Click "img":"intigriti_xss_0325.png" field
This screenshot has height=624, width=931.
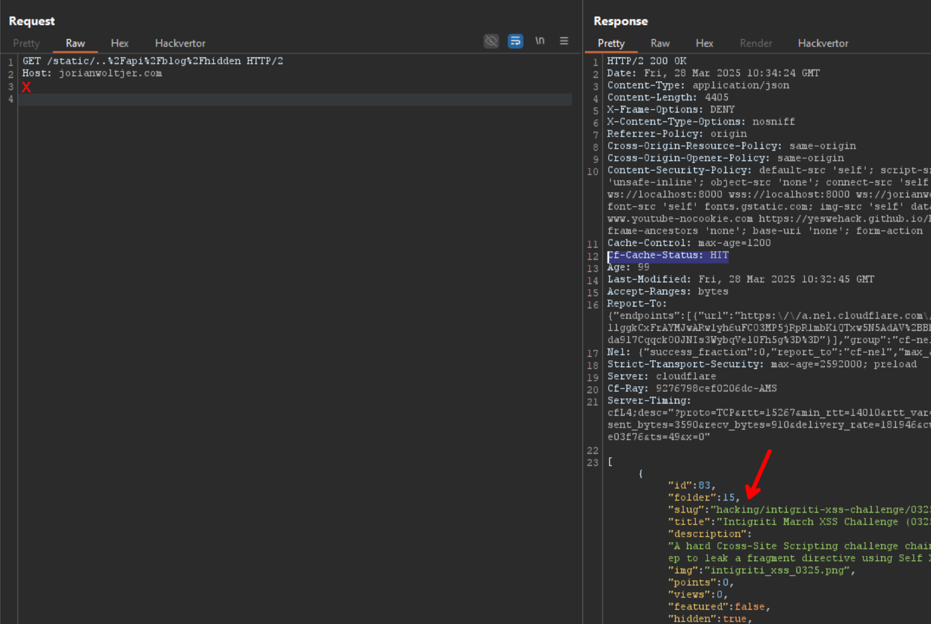click(x=762, y=570)
